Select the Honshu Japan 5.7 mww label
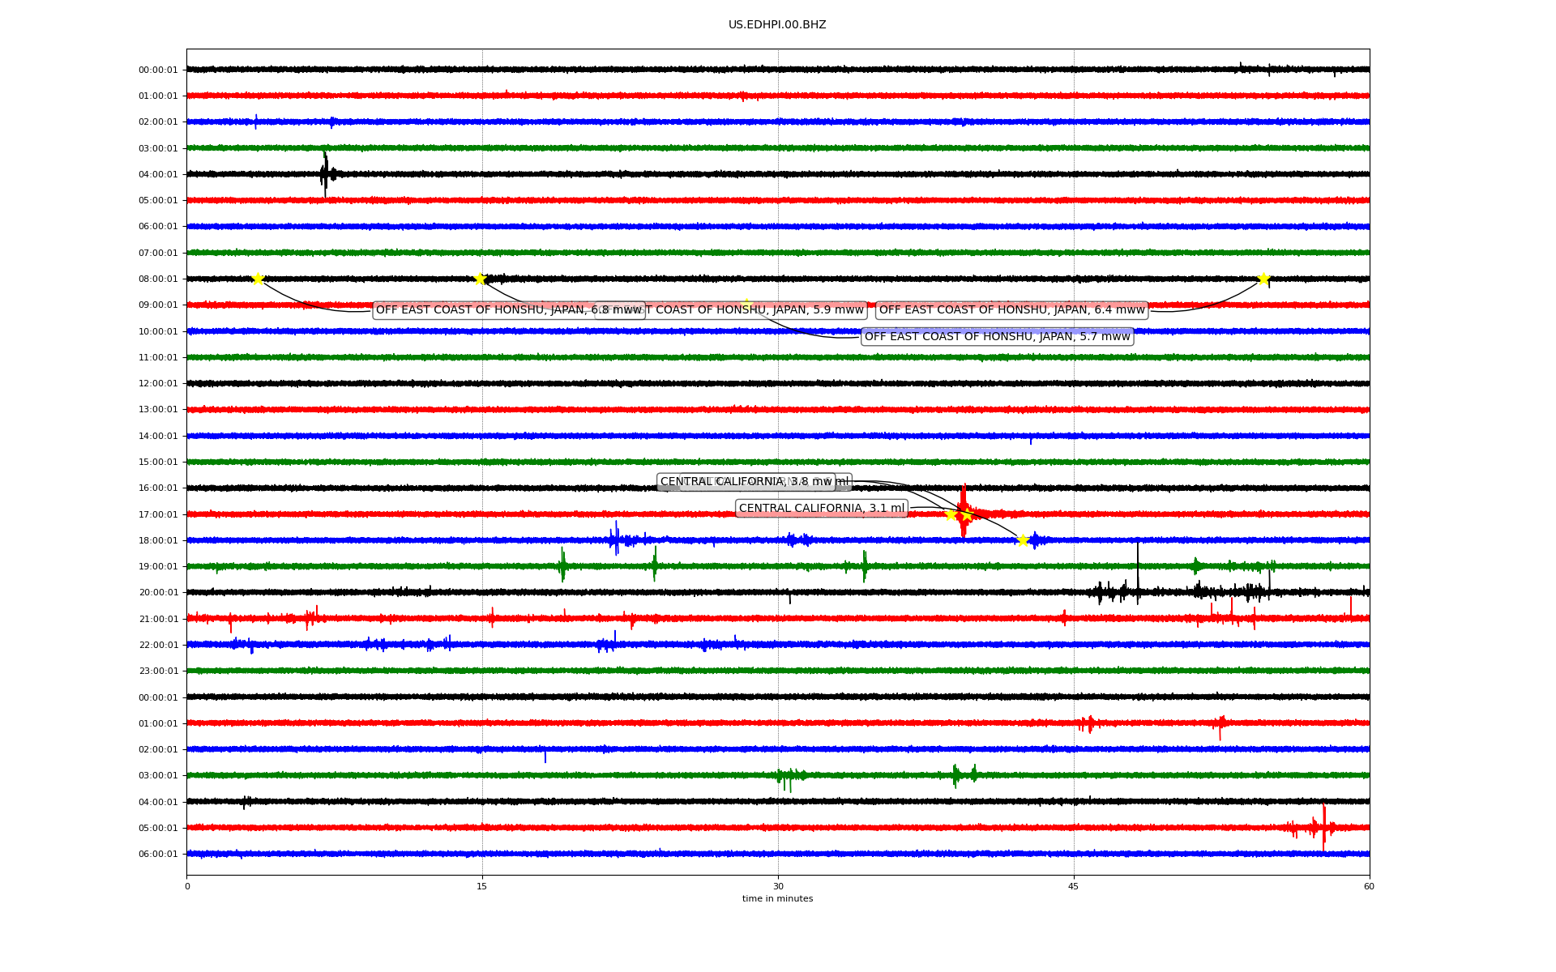 [997, 337]
